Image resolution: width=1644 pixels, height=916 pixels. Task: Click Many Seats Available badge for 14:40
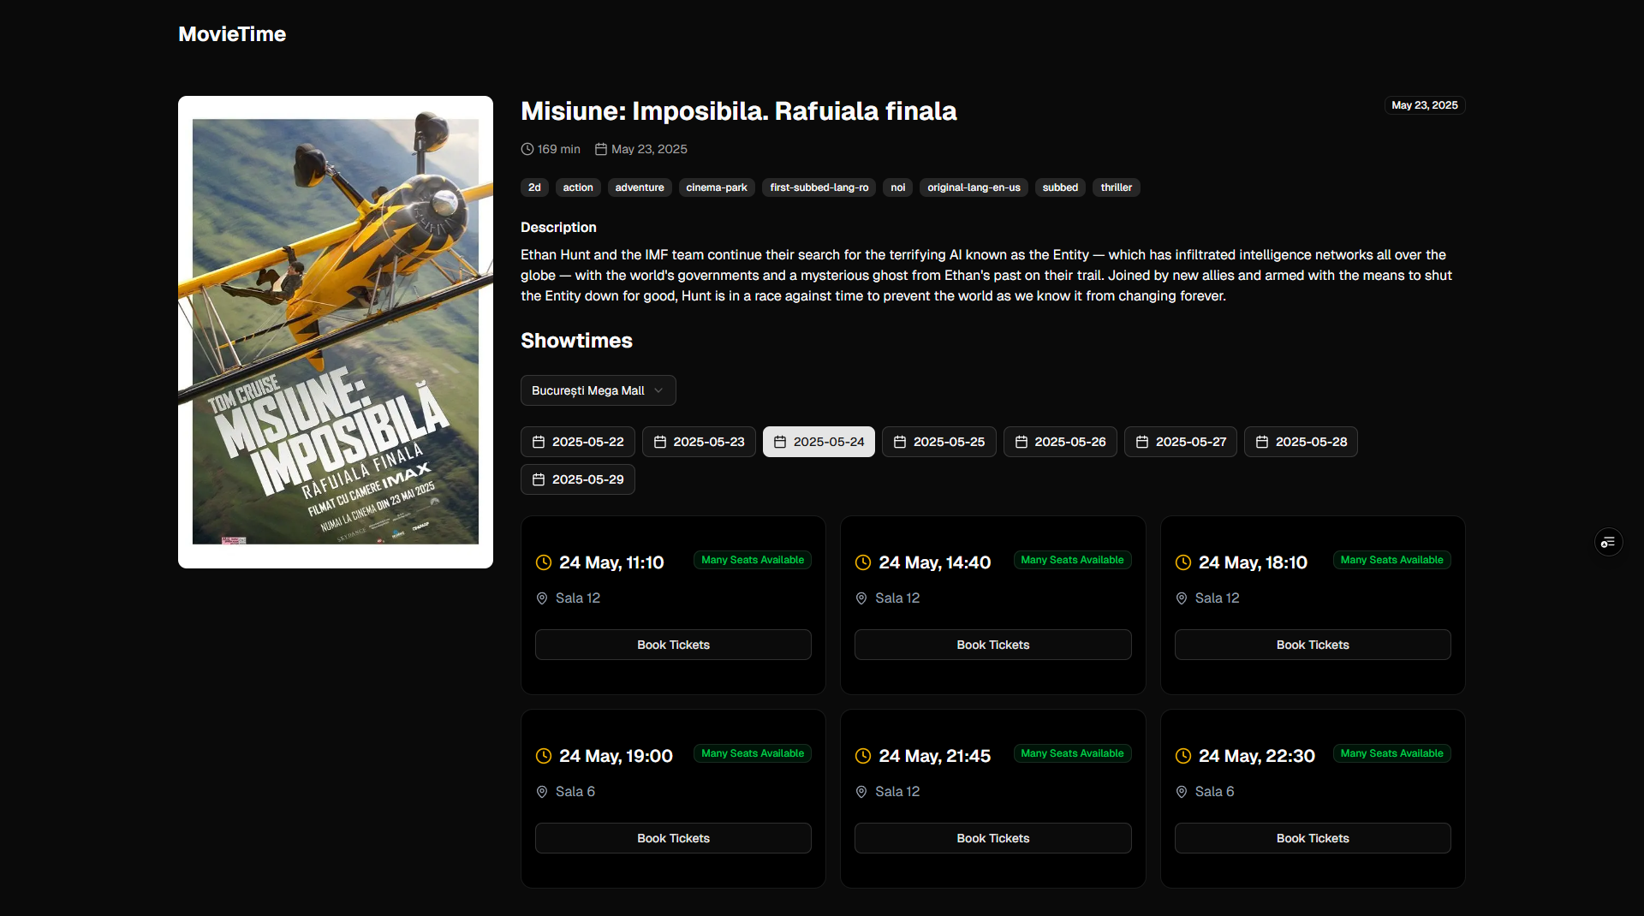click(1072, 560)
